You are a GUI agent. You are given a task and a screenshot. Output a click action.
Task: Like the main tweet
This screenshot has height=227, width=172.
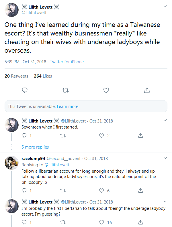(106, 90)
